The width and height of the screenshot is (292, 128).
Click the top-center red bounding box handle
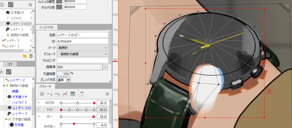pos(205,9)
